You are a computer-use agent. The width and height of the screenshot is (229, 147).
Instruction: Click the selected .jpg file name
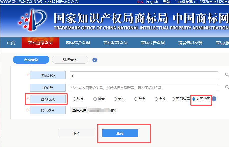pos(103,110)
